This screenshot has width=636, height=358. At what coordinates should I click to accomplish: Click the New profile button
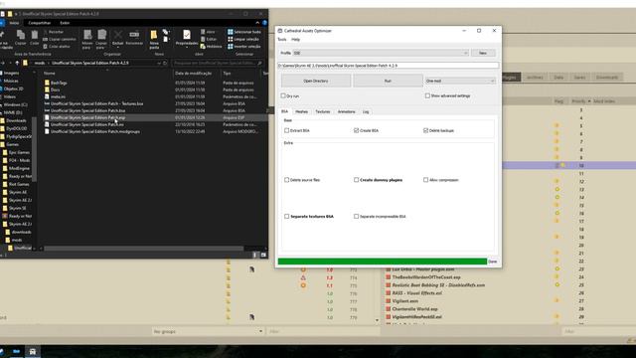coord(483,53)
